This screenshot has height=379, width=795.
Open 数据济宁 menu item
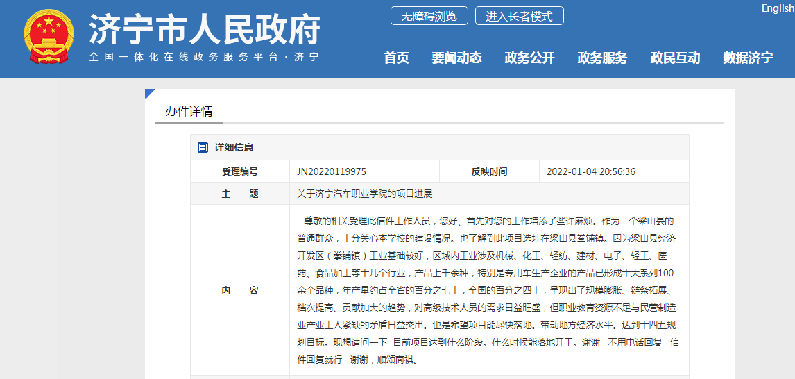coord(748,58)
